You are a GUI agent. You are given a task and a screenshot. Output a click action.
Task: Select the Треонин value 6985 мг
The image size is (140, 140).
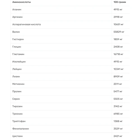coord(118,114)
